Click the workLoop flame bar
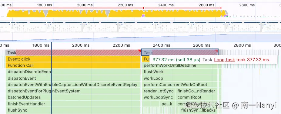 (180, 78)
